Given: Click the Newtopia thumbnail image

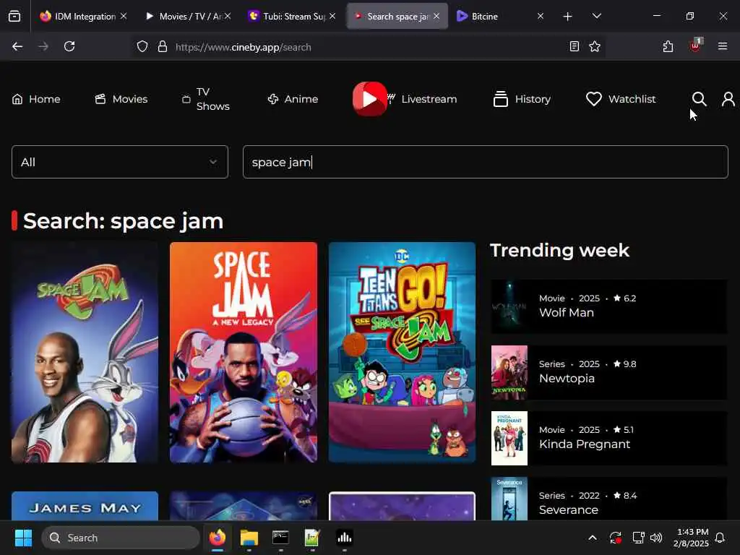Looking at the screenshot, I should pyautogui.click(x=509, y=372).
